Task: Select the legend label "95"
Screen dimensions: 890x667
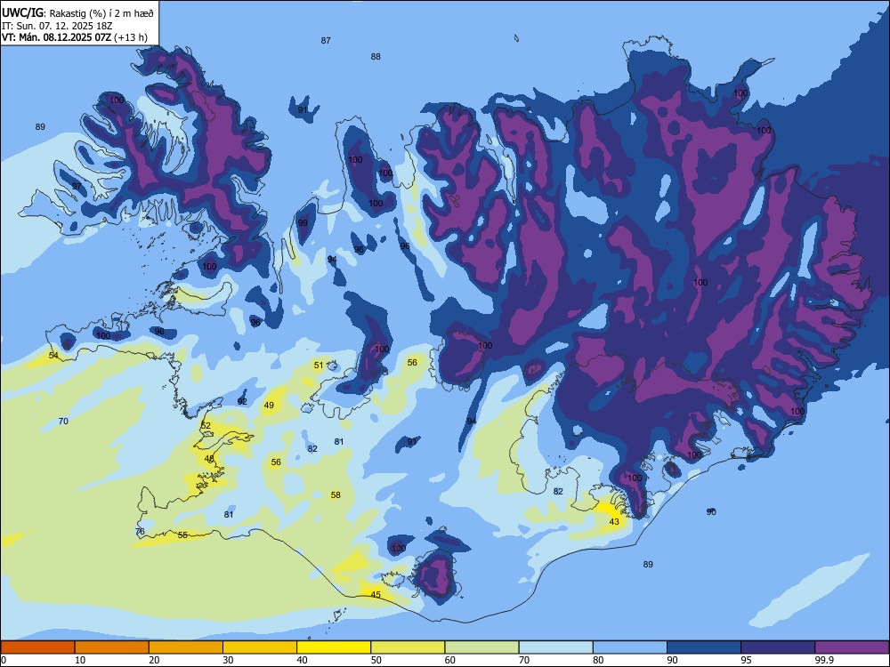Action: (747, 660)
